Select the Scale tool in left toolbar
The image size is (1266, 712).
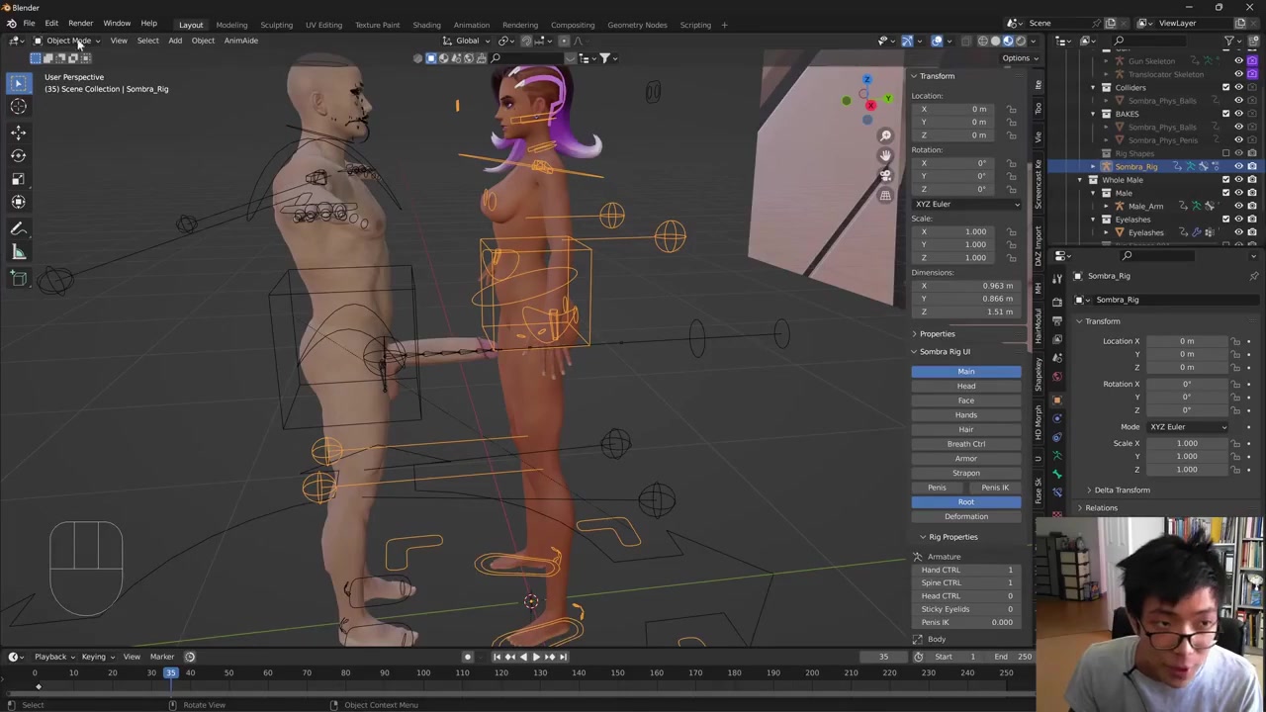tap(19, 179)
